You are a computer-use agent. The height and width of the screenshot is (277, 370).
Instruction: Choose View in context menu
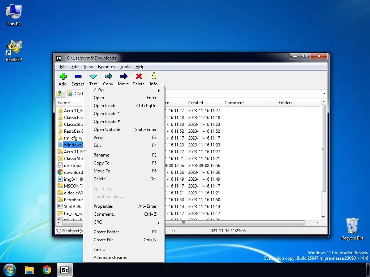click(x=124, y=137)
